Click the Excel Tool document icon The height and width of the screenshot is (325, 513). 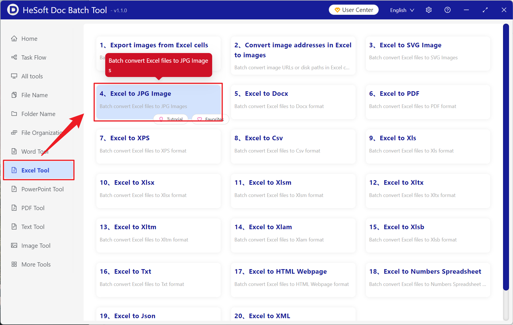[x=14, y=170]
